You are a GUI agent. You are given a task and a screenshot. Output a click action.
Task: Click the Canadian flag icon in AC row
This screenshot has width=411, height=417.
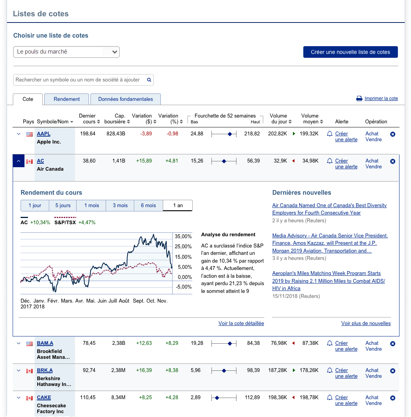click(30, 161)
